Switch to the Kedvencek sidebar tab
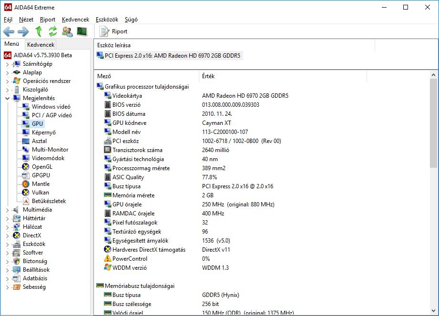 coord(41,44)
